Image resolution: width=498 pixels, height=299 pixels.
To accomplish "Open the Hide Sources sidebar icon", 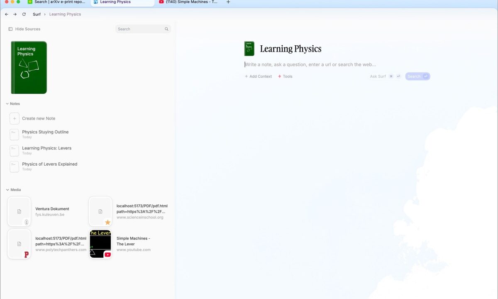I will [x=10, y=29].
